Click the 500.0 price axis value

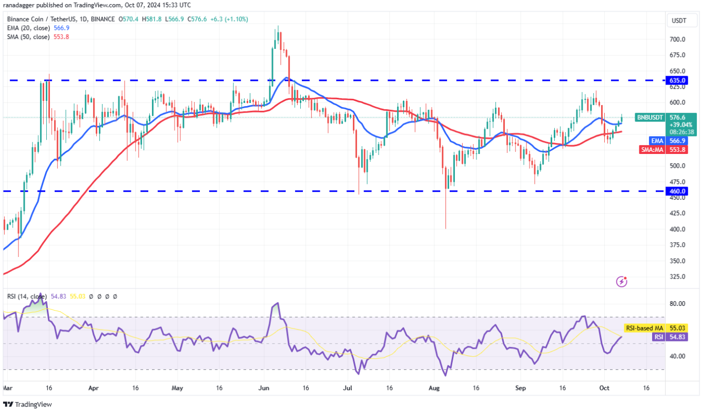677,166
